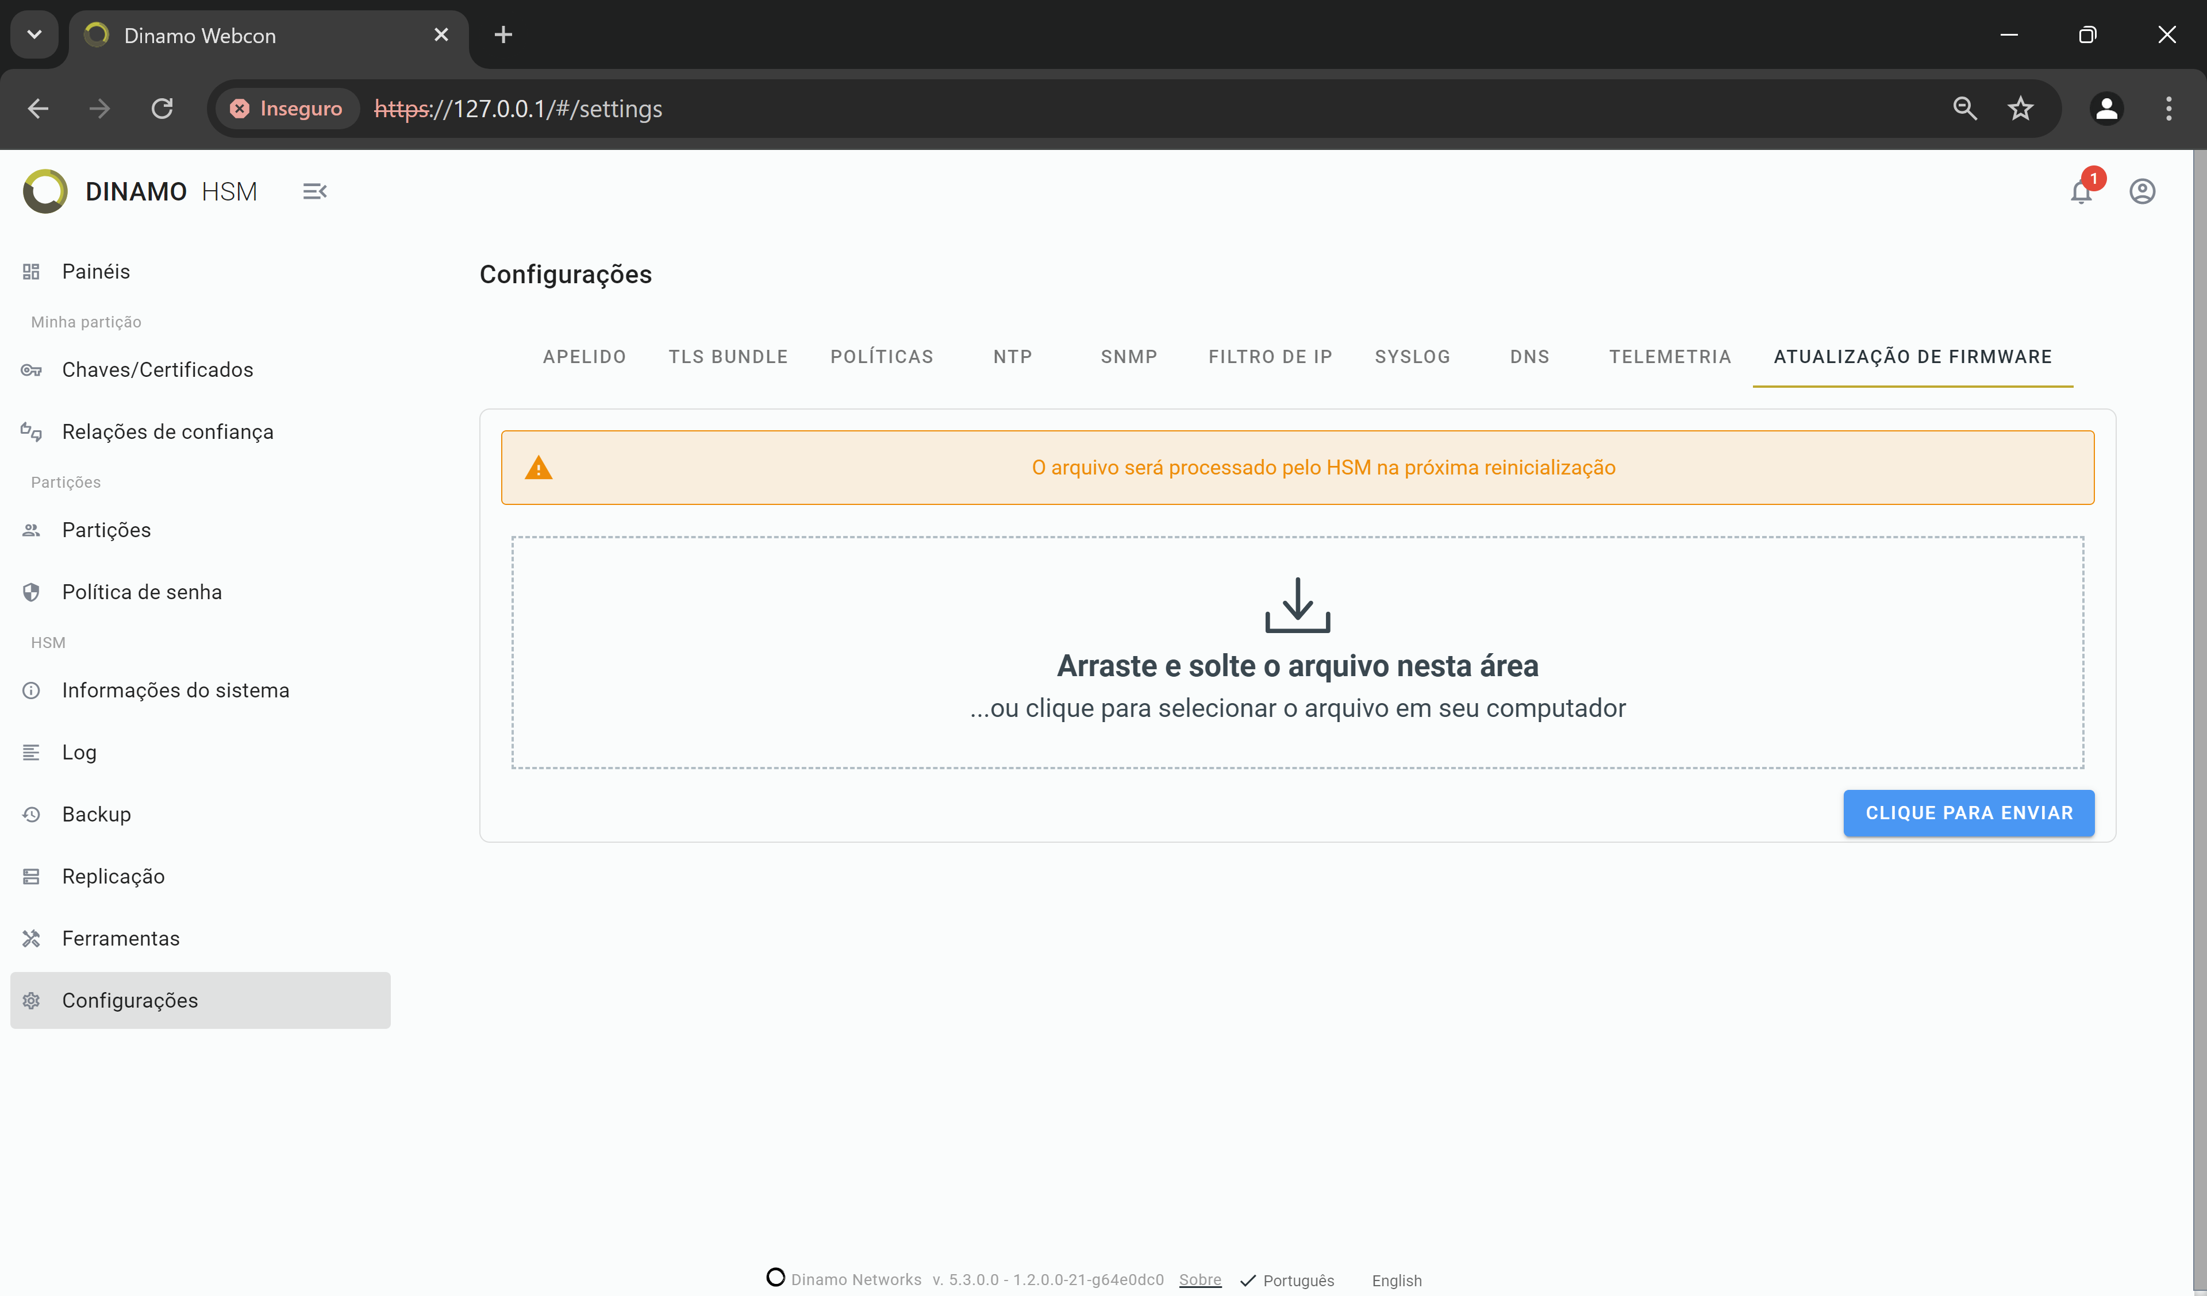Click the Partições people icon
The width and height of the screenshot is (2207, 1296).
32,530
